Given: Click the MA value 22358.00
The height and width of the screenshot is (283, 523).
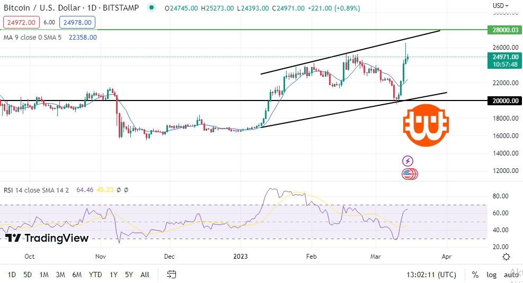Looking at the screenshot, I should [x=83, y=37].
